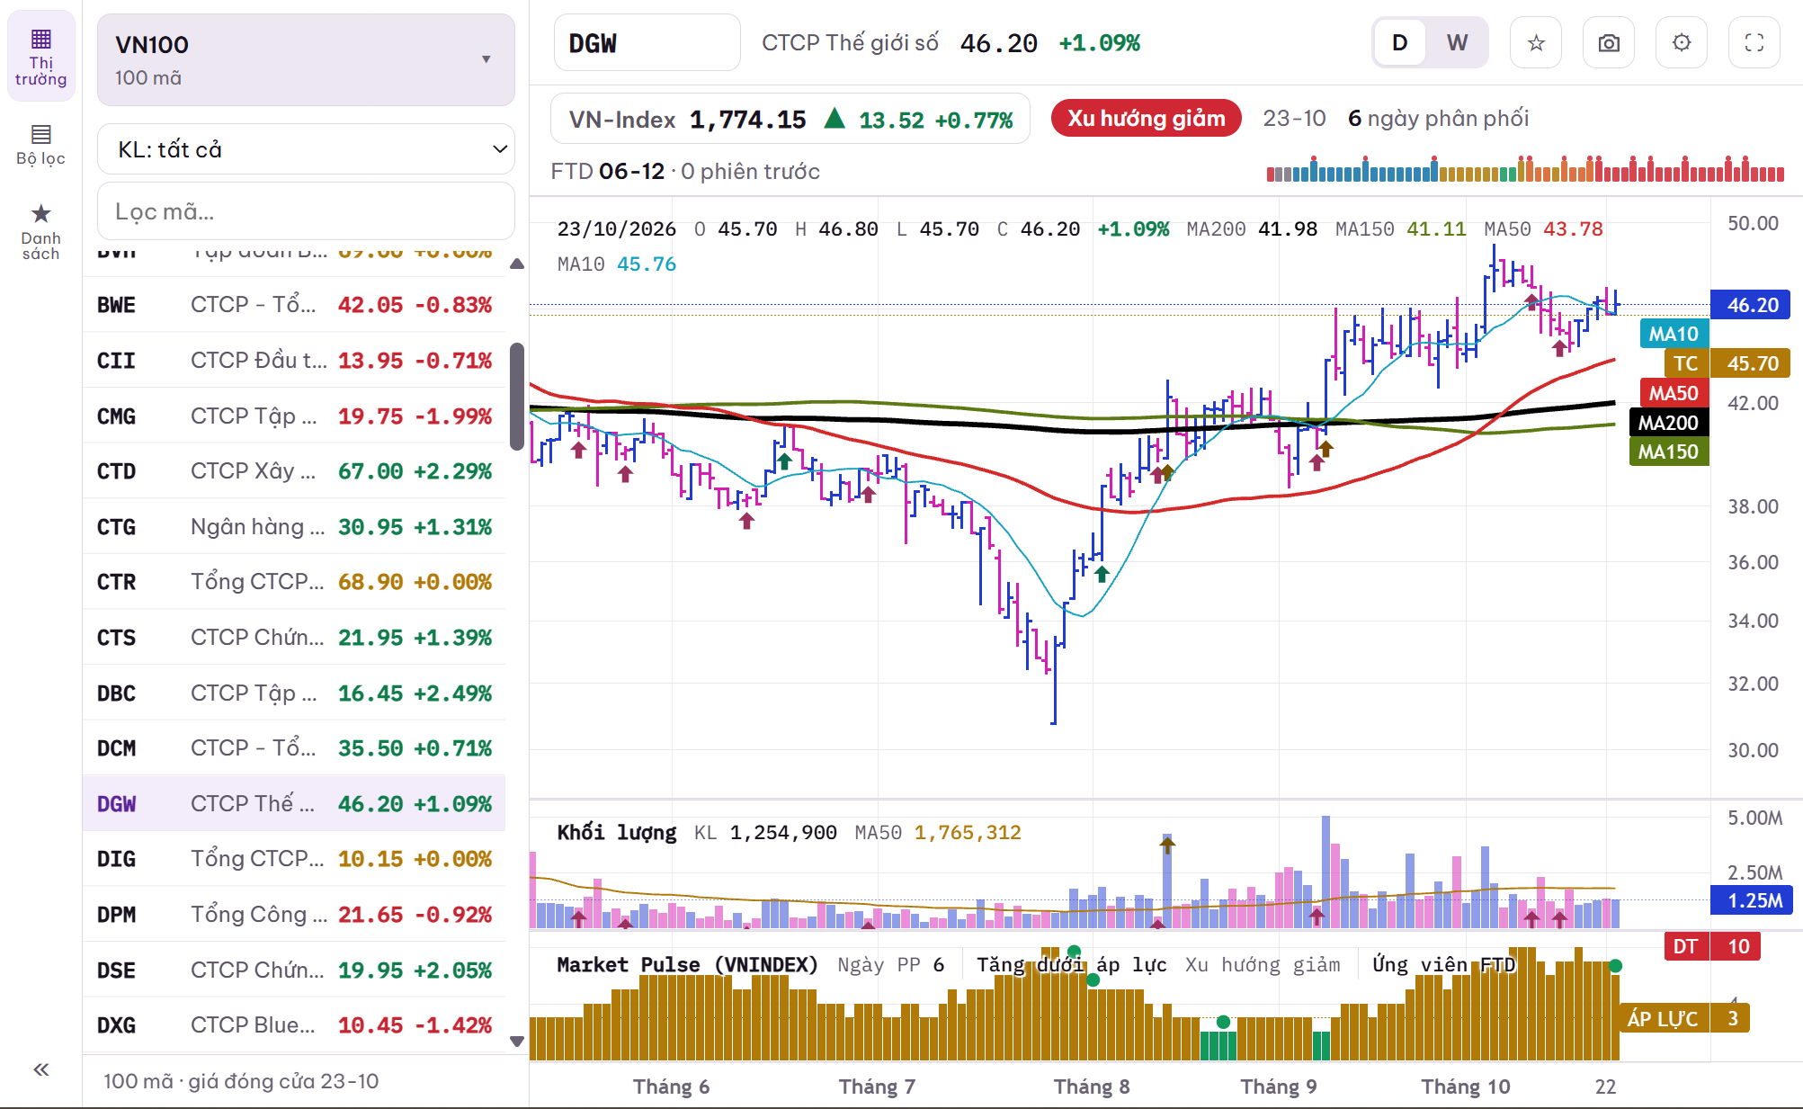Open the KL: tất cả volume dropdown
The width and height of the screenshot is (1803, 1109).
[x=306, y=149]
